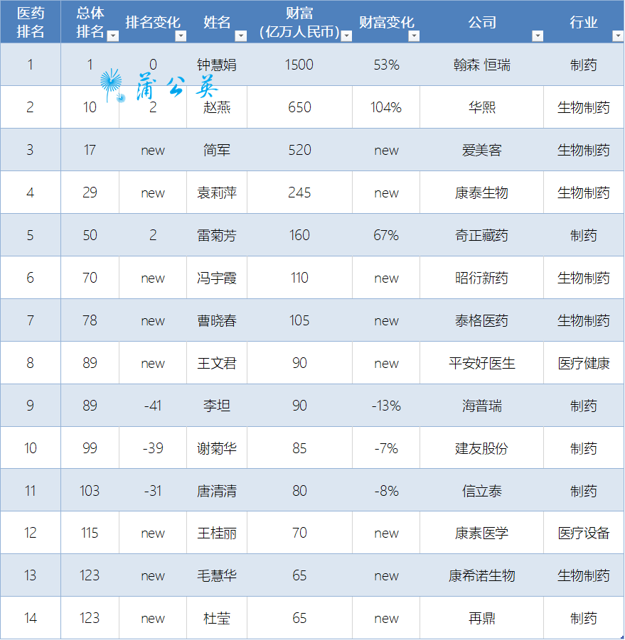625x640 pixels.
Task: Select the name cell 李坦
Action: 217,406
